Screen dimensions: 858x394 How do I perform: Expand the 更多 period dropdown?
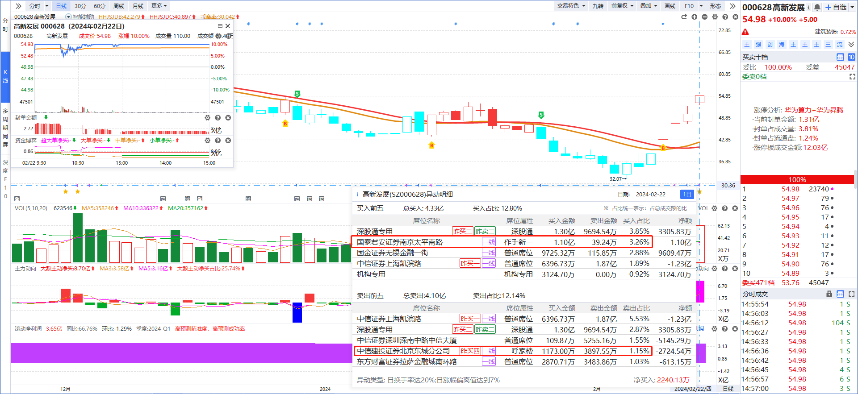159,6
